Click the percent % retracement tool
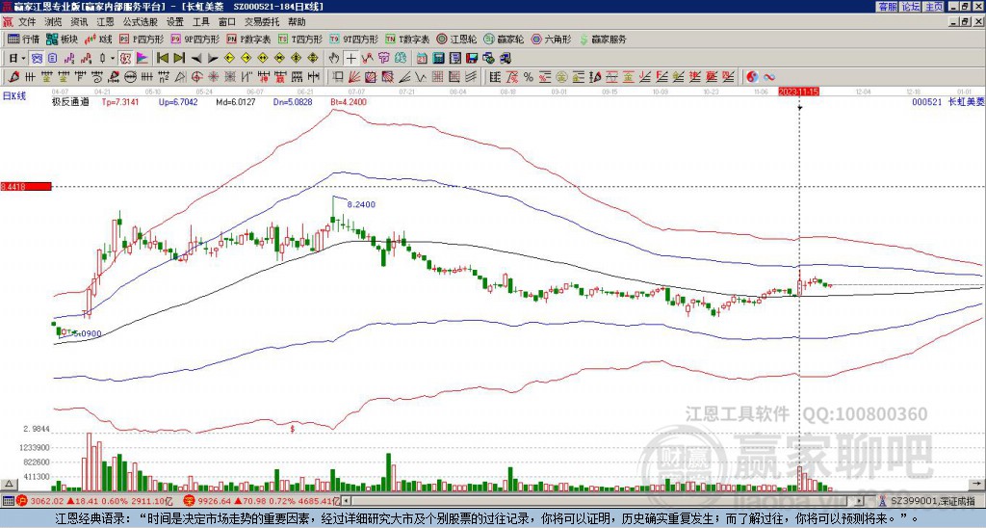The width and height of the screenshot is (986, 528). pyautogui.click(x=528, y=77)
